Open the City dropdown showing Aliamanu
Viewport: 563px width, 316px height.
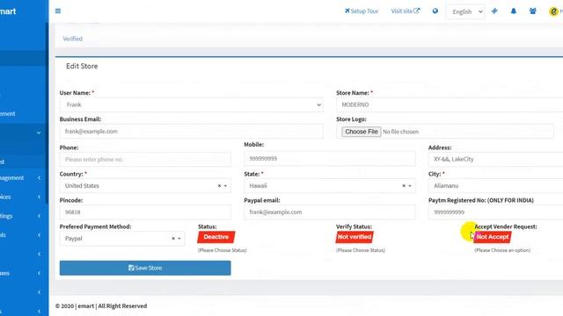pos(495,186)
